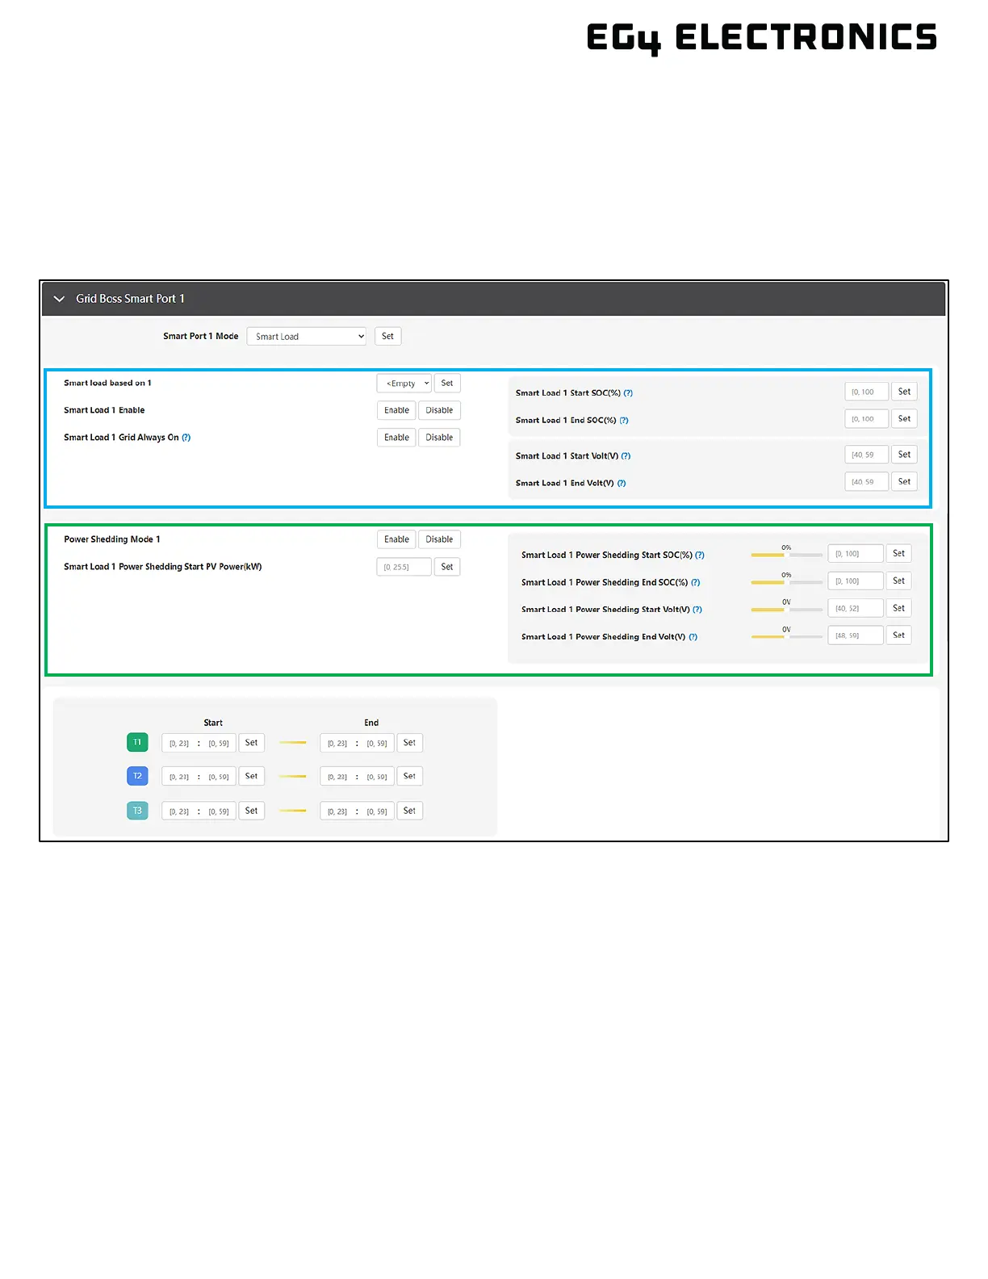Image resolution: width=988 pixels, height=1279 pixels.
Task: Focus the Smart Load 1 End SOC input
Action: (x=867, y=419)
